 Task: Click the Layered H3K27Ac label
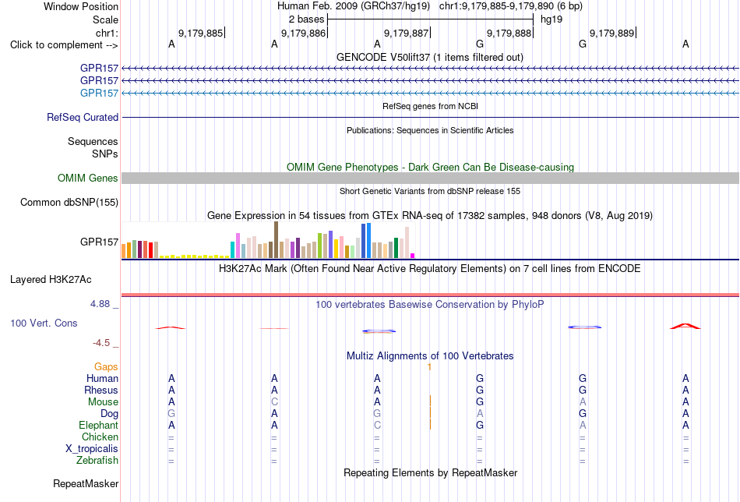(x=51, y=280)
